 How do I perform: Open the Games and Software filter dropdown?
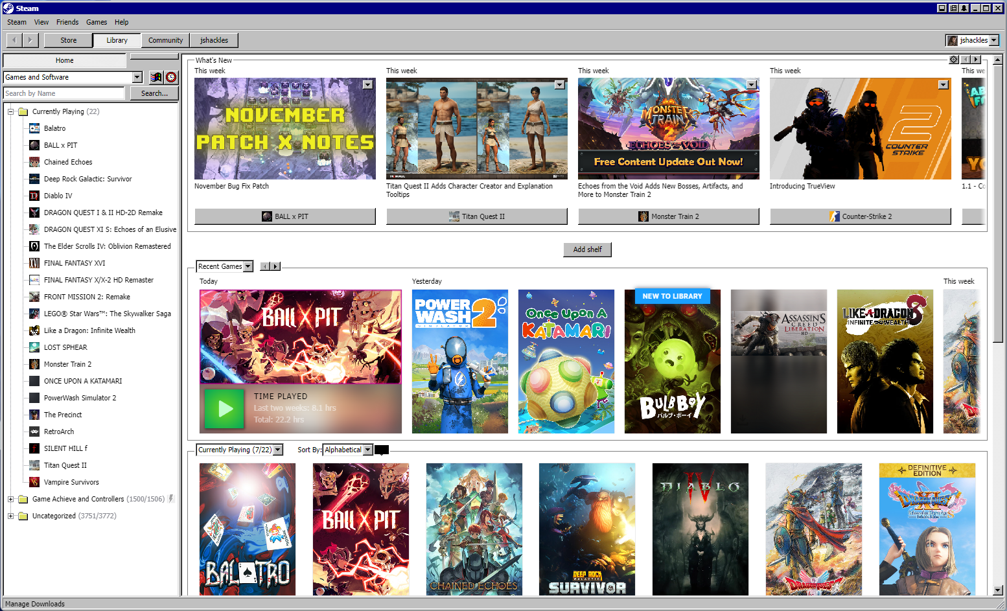coord(137,77)
